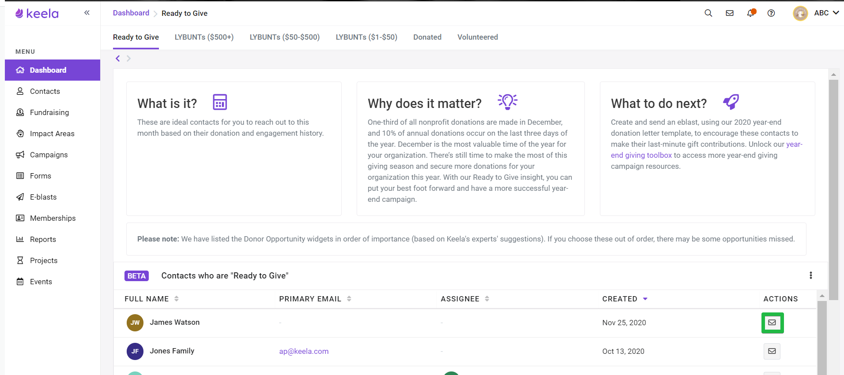
Task: Switch to the Donated tab
Action: click(427, 37)
